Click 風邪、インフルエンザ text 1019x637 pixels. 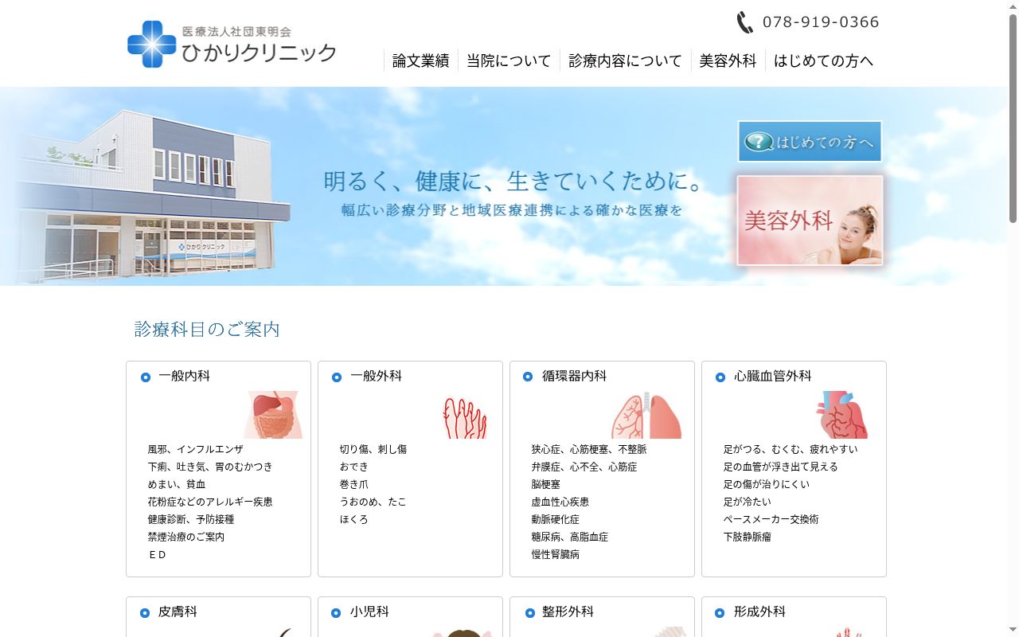[195, 449]
